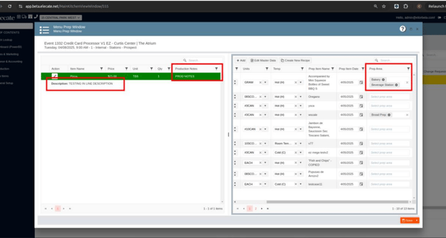Filter the Units column in the prep grid
The image size is (446, 238).
pyautogui.click(x=267, y=69)
